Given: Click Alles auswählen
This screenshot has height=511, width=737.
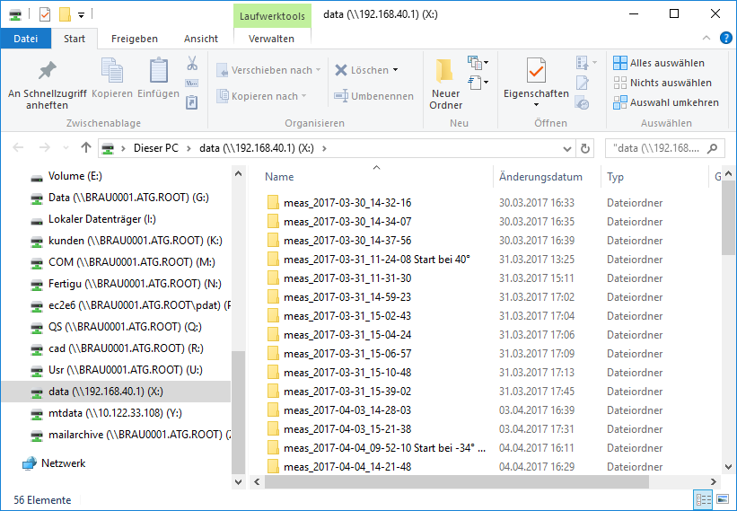Looking at the screenshot, I should pyautogui.click(x=659, y=63).
